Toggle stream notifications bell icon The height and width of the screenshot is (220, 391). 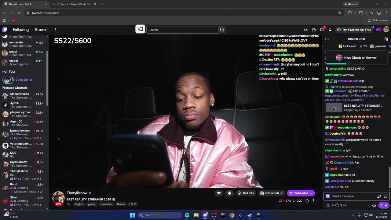(x=229, y=193)
